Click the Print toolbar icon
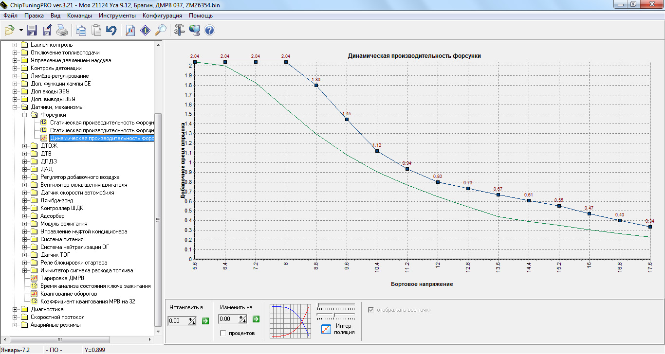665x354 pixels. (x=62, y=31)
